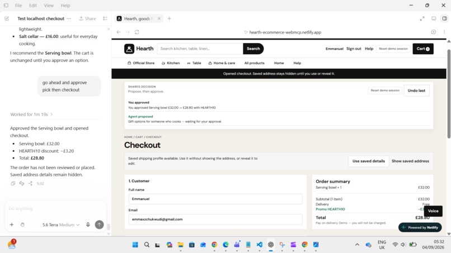Open the chat title three-dots options menu

[69, 18]
